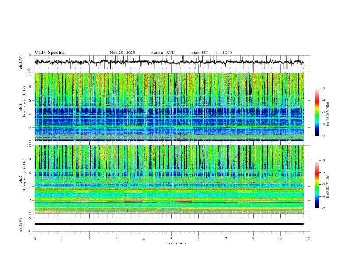Click the "ch.1(V)" waveform axis label
347x268 pixels.
[21, 62]
